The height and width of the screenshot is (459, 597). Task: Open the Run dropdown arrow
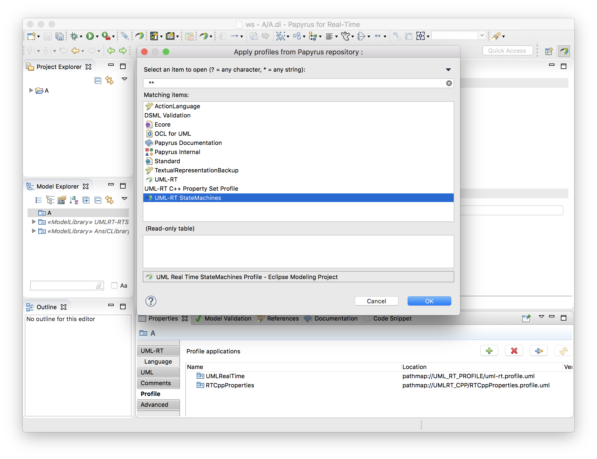[97, 37]
